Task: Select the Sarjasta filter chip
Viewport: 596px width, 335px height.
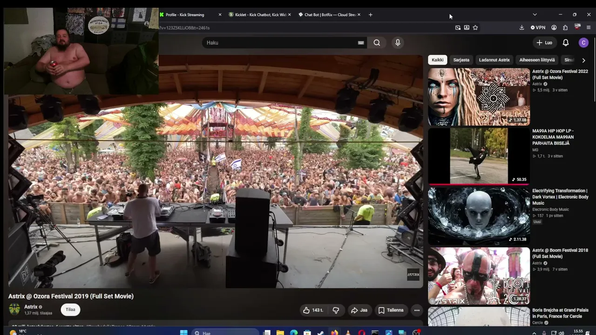Action: point(461,60)
